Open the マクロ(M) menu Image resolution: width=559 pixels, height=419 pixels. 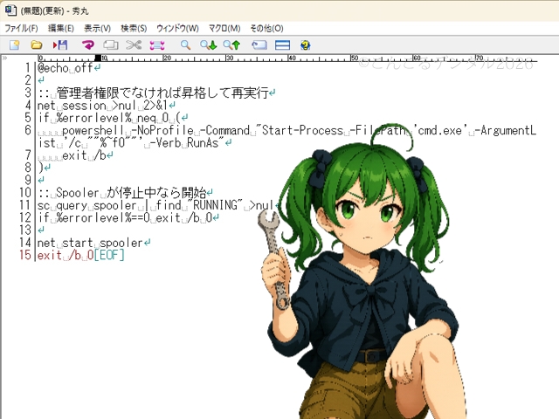pyautogui.click(x=224, y=28)
